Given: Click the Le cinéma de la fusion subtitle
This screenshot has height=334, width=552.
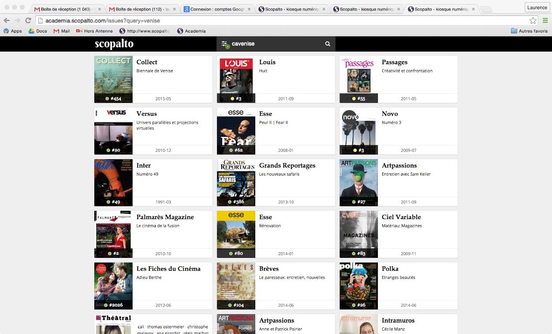Looking at the screenshot, I should point(158,226).
